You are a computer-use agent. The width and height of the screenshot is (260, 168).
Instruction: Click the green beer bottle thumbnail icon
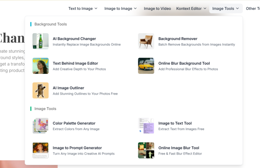pyautogui.click(x=40, y=41)
